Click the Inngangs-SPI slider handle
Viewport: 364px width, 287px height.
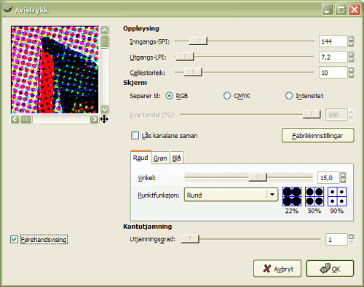click(x=198, y=41)
